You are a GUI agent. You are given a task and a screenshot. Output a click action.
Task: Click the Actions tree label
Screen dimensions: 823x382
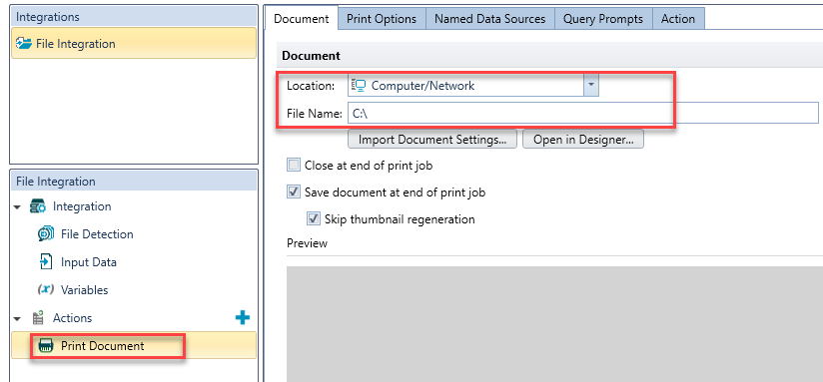73,318
